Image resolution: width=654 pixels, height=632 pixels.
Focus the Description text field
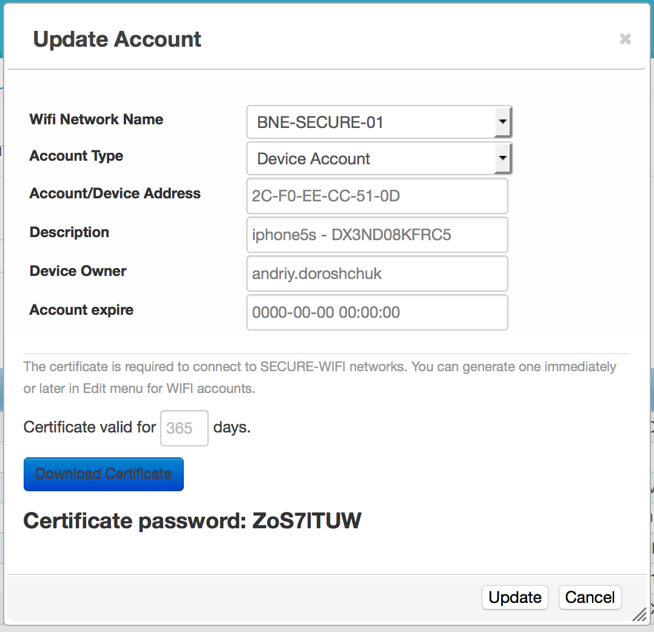pos(377,235)
